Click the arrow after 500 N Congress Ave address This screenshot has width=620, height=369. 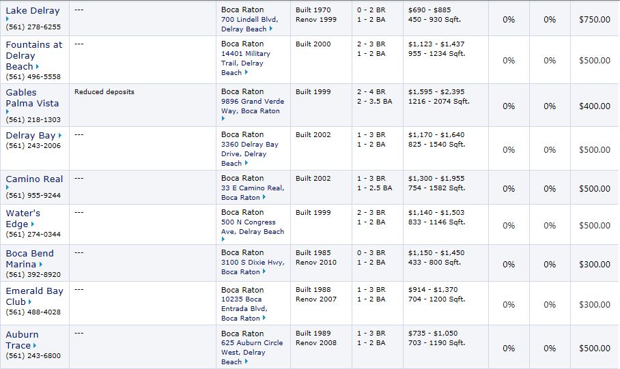223,239
